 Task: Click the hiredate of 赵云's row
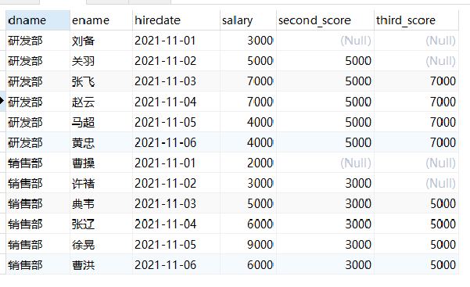coord(176,102)
